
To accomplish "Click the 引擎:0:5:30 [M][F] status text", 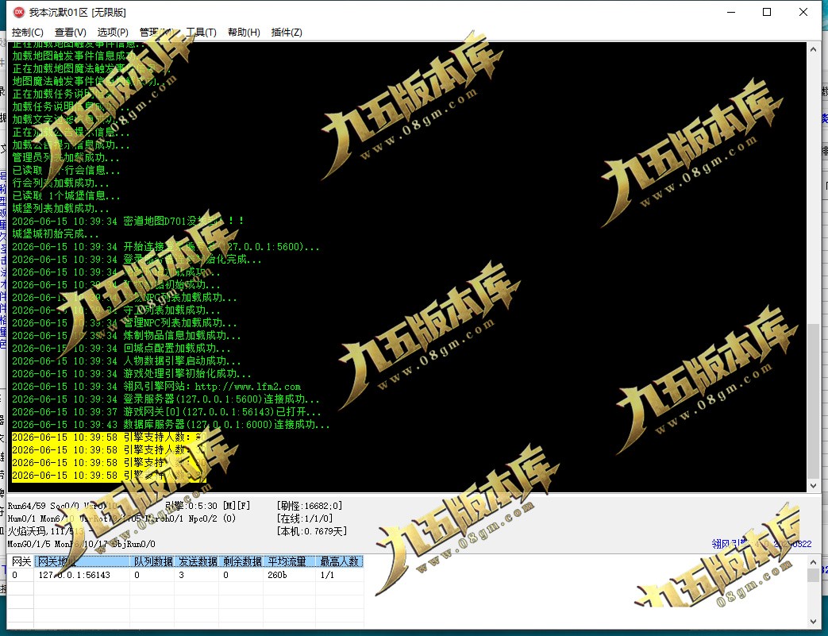I will coord(207,506).
